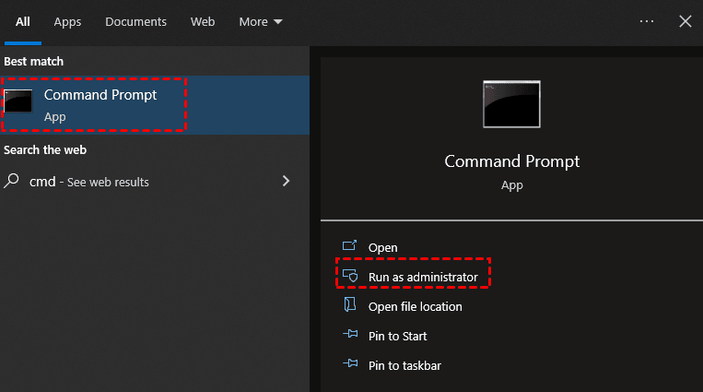Select the Web search tab
The height and width of the screenshot is (392, 703).
coord(203,21)
